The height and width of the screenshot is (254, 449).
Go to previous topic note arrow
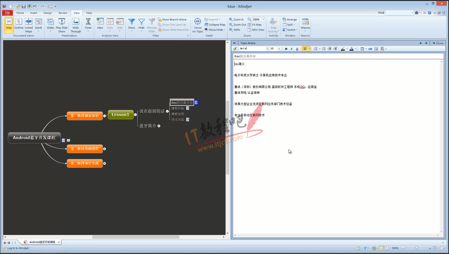click(x=421, y=43)
